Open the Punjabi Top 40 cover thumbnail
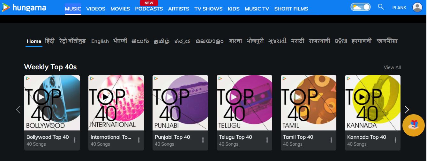The image size is (427, 161). point(180,103)
